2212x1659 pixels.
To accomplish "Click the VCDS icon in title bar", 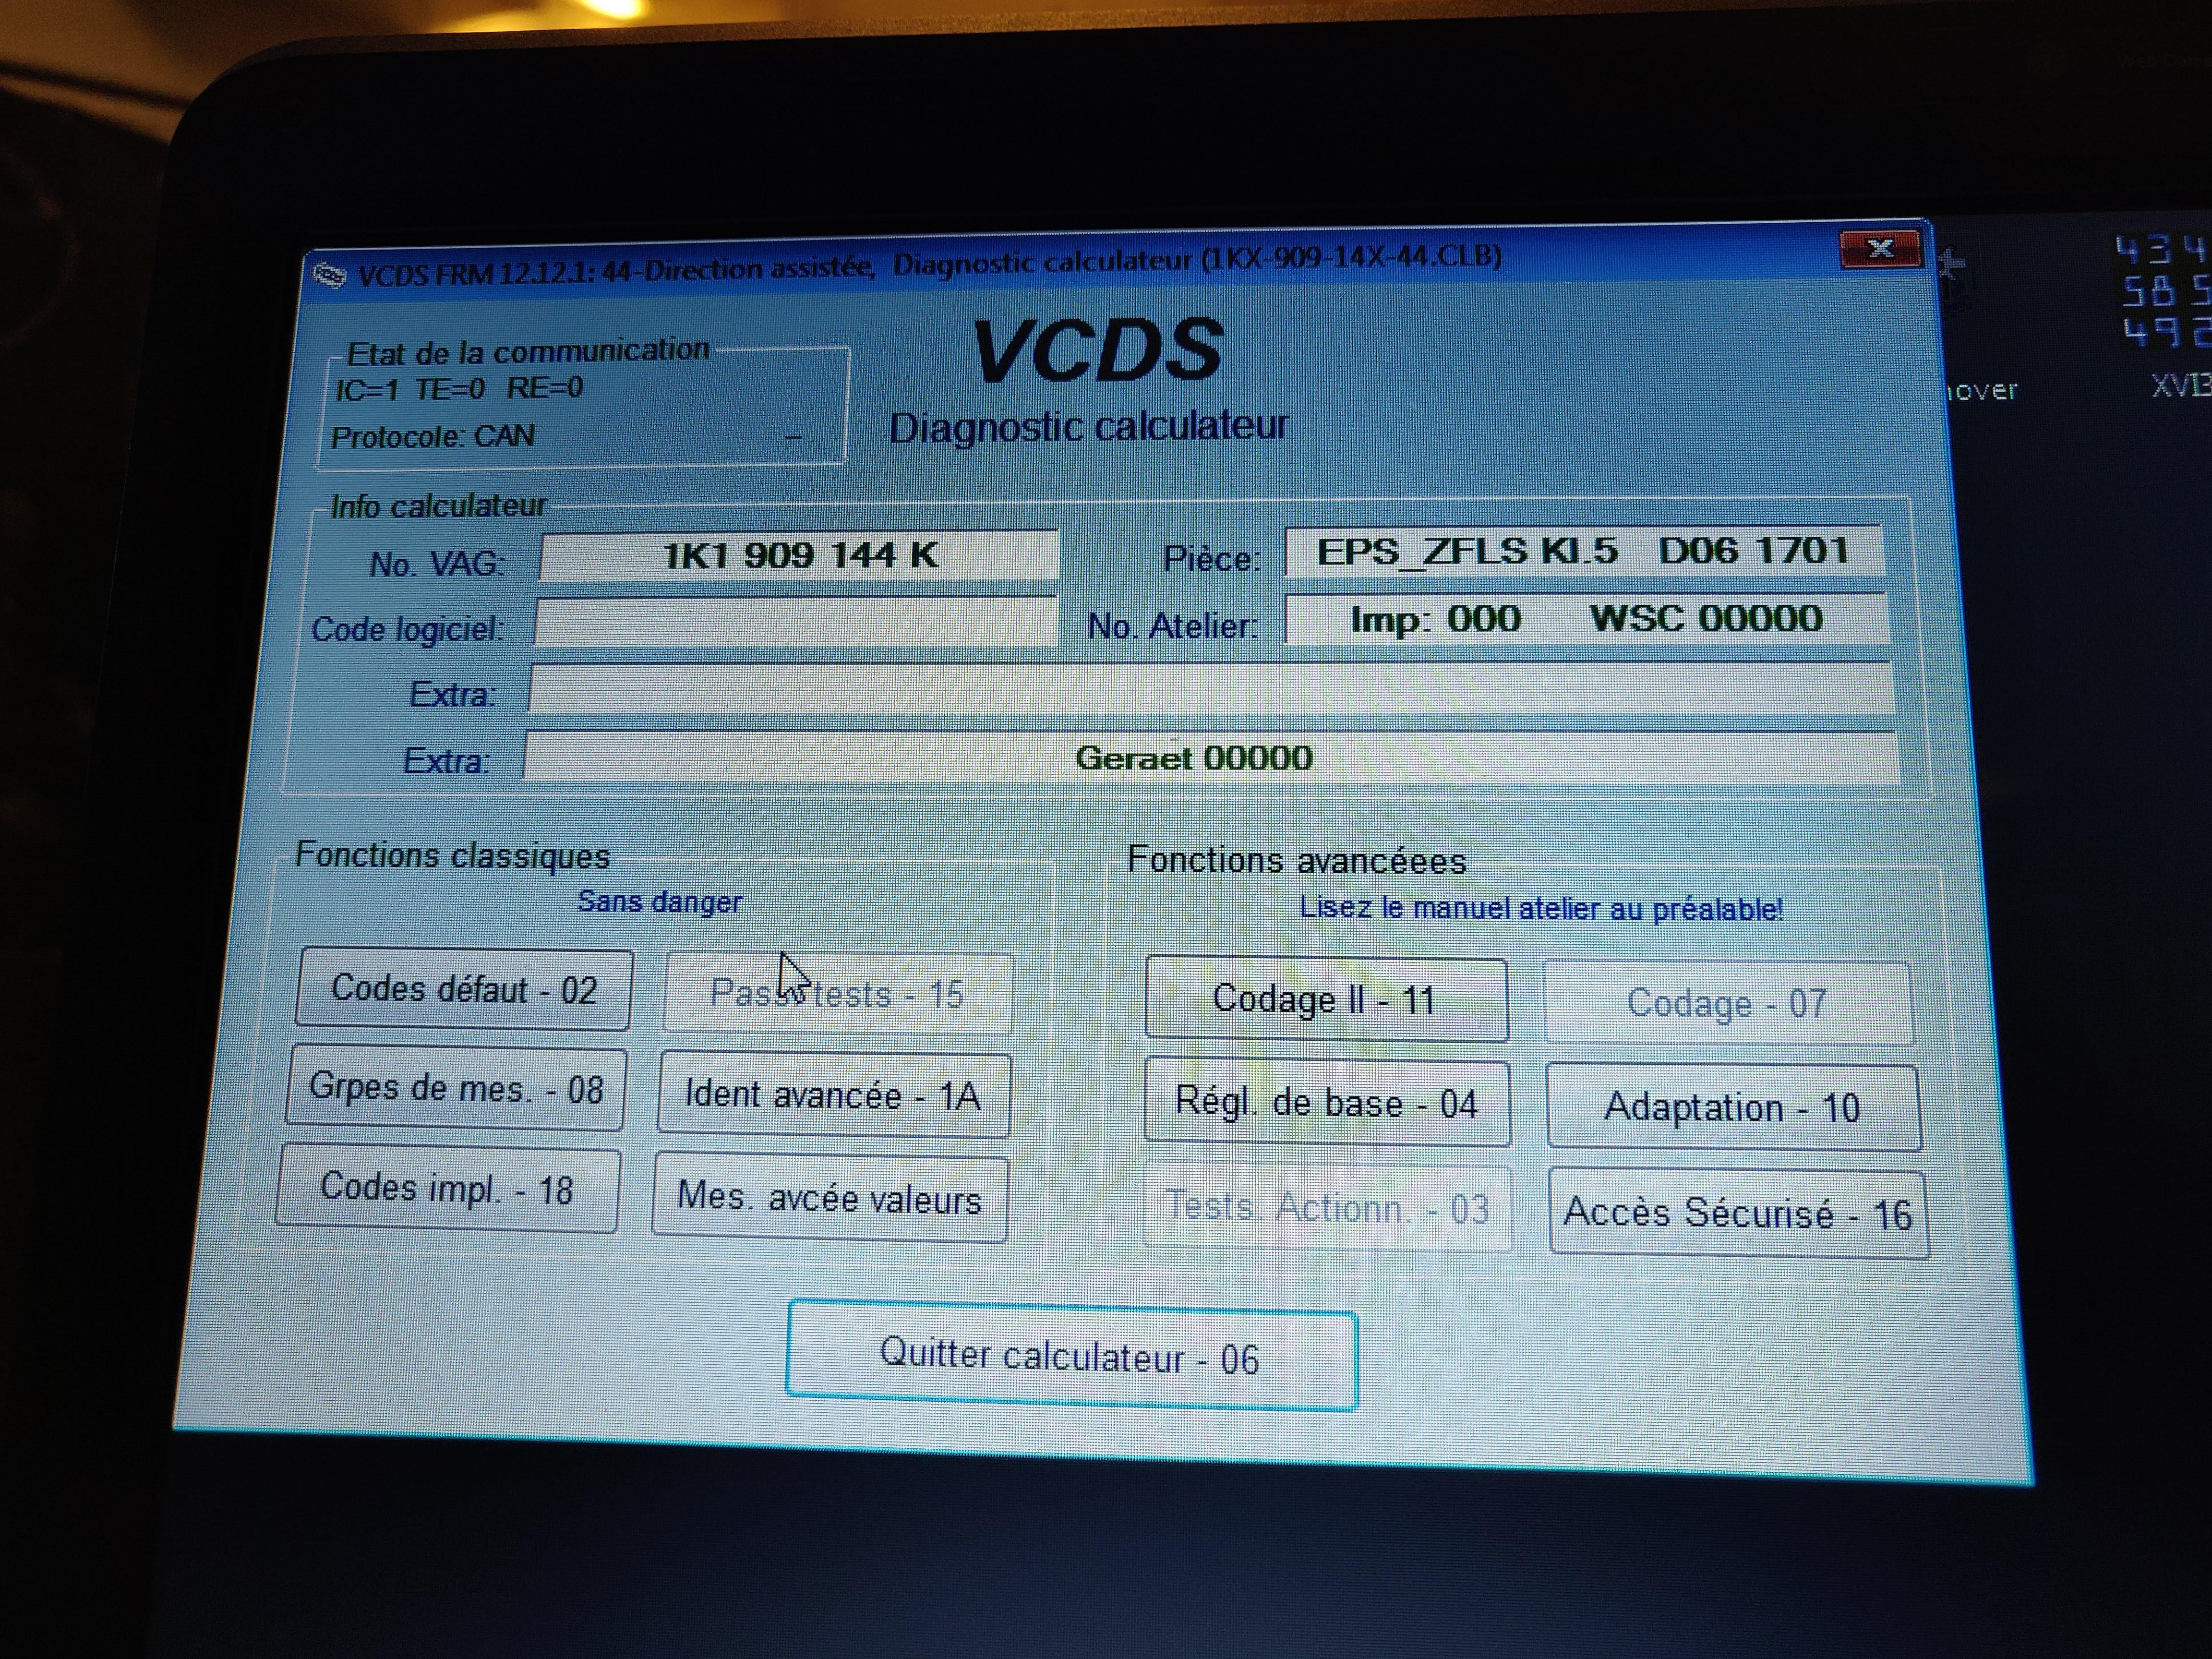I will pos(328,274).
